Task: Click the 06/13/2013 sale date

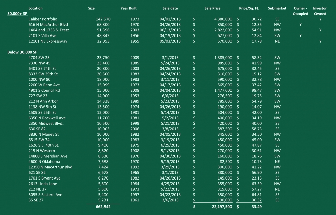Action: (x=170, y=30)
